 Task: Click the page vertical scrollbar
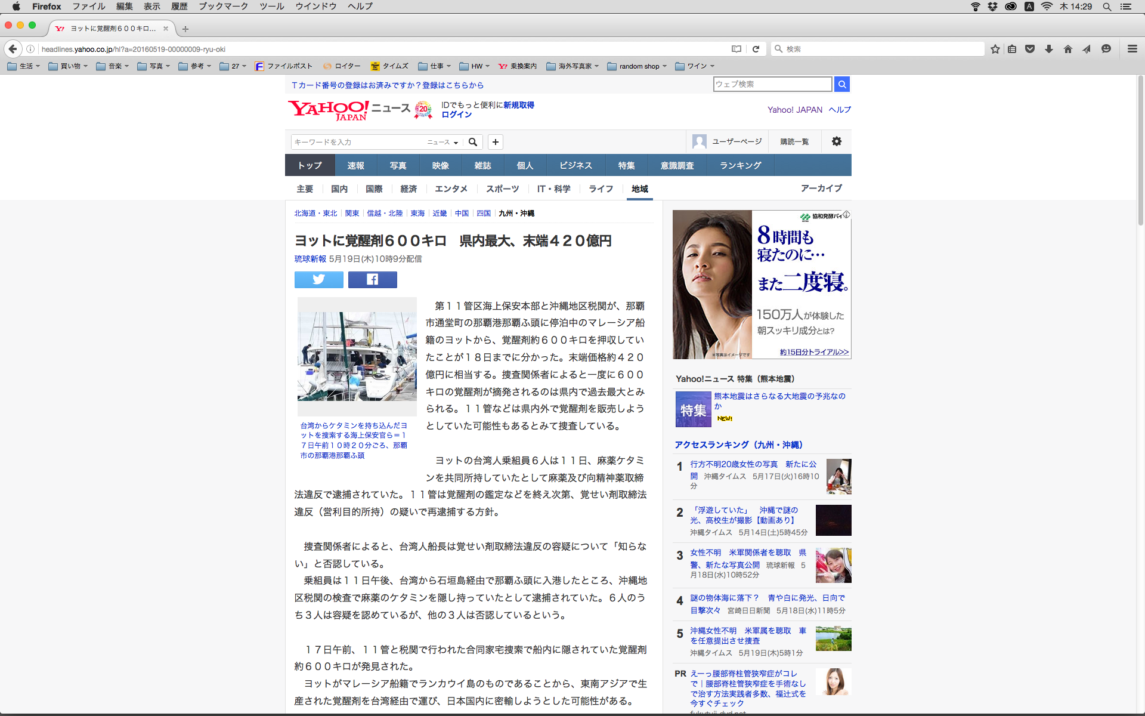(x=1140, y=149)
